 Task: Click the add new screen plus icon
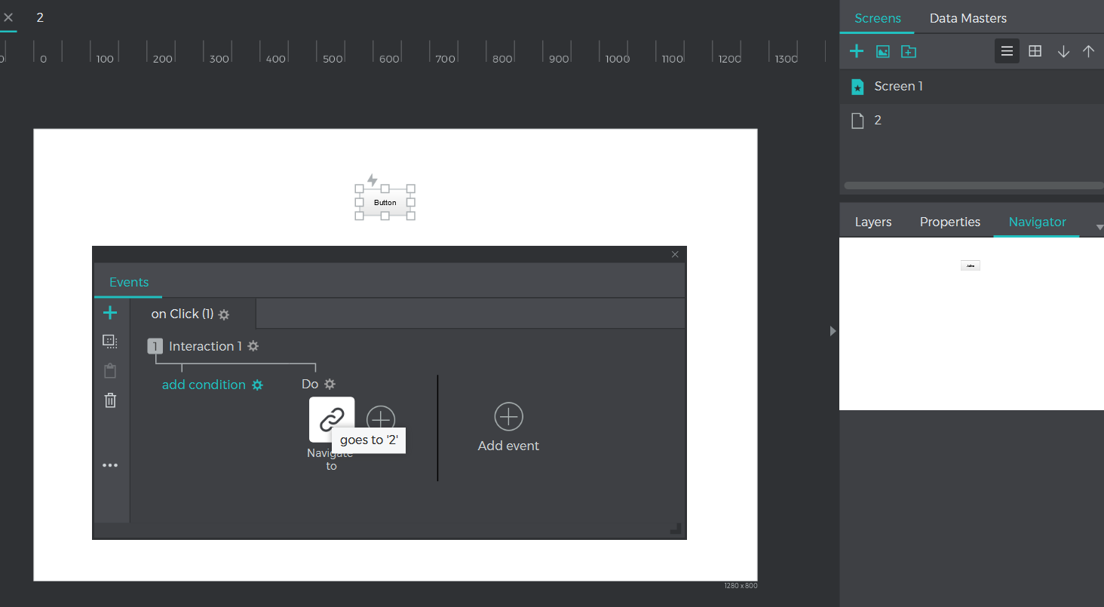(857, 51)
